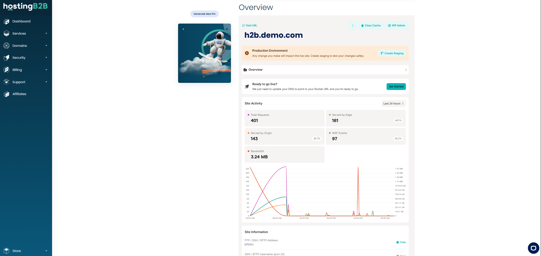Open the Last 24 hours dropdown

pos(393,104)
